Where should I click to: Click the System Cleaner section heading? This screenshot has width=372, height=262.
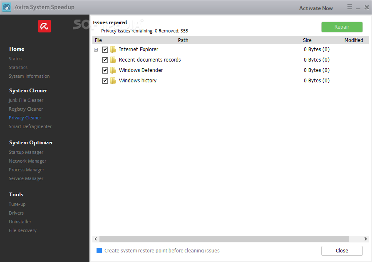(x=28, y=91)
